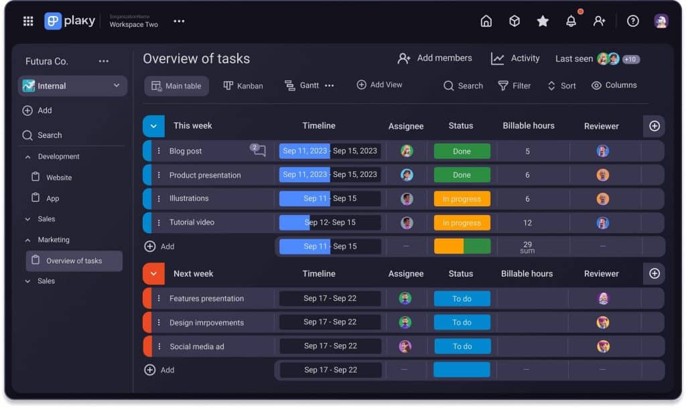
Task: Open the notifications bell
Action: [571, 21]
